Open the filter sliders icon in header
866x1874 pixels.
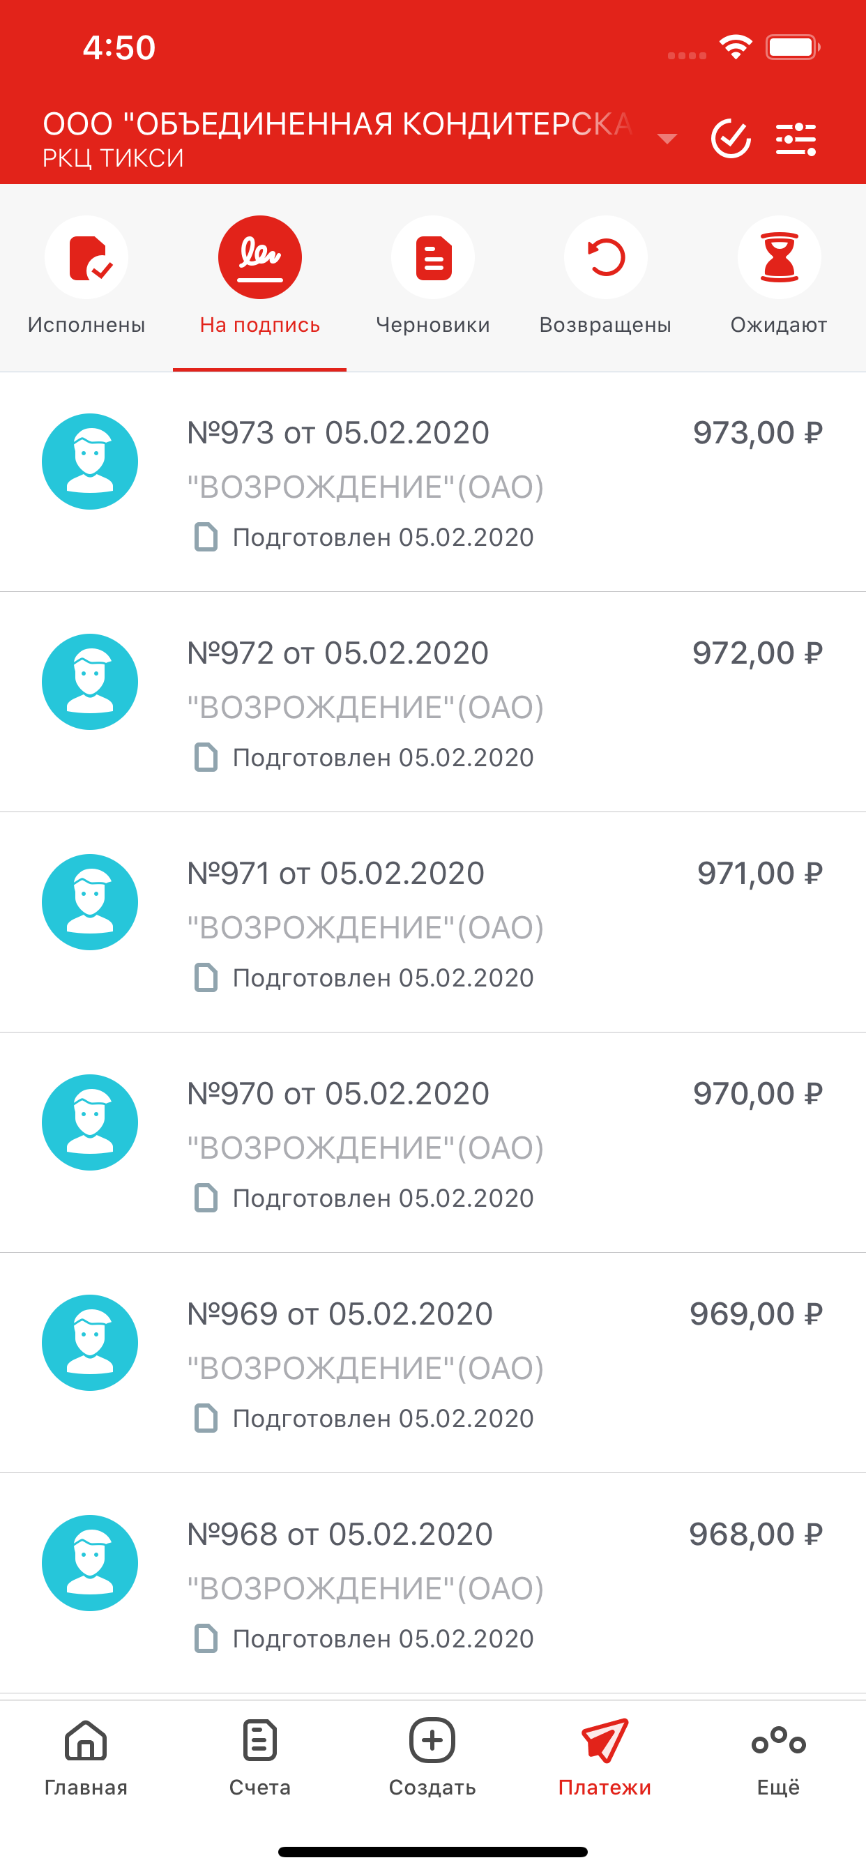point(796,138)
